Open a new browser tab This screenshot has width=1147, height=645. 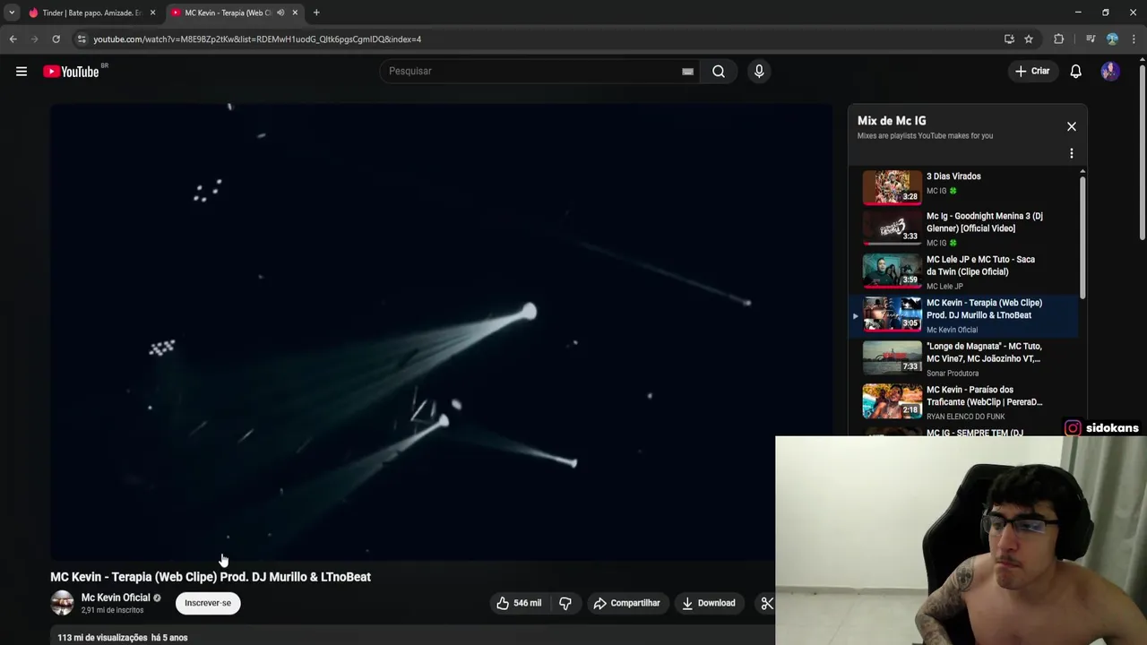(x=316, y=13)
